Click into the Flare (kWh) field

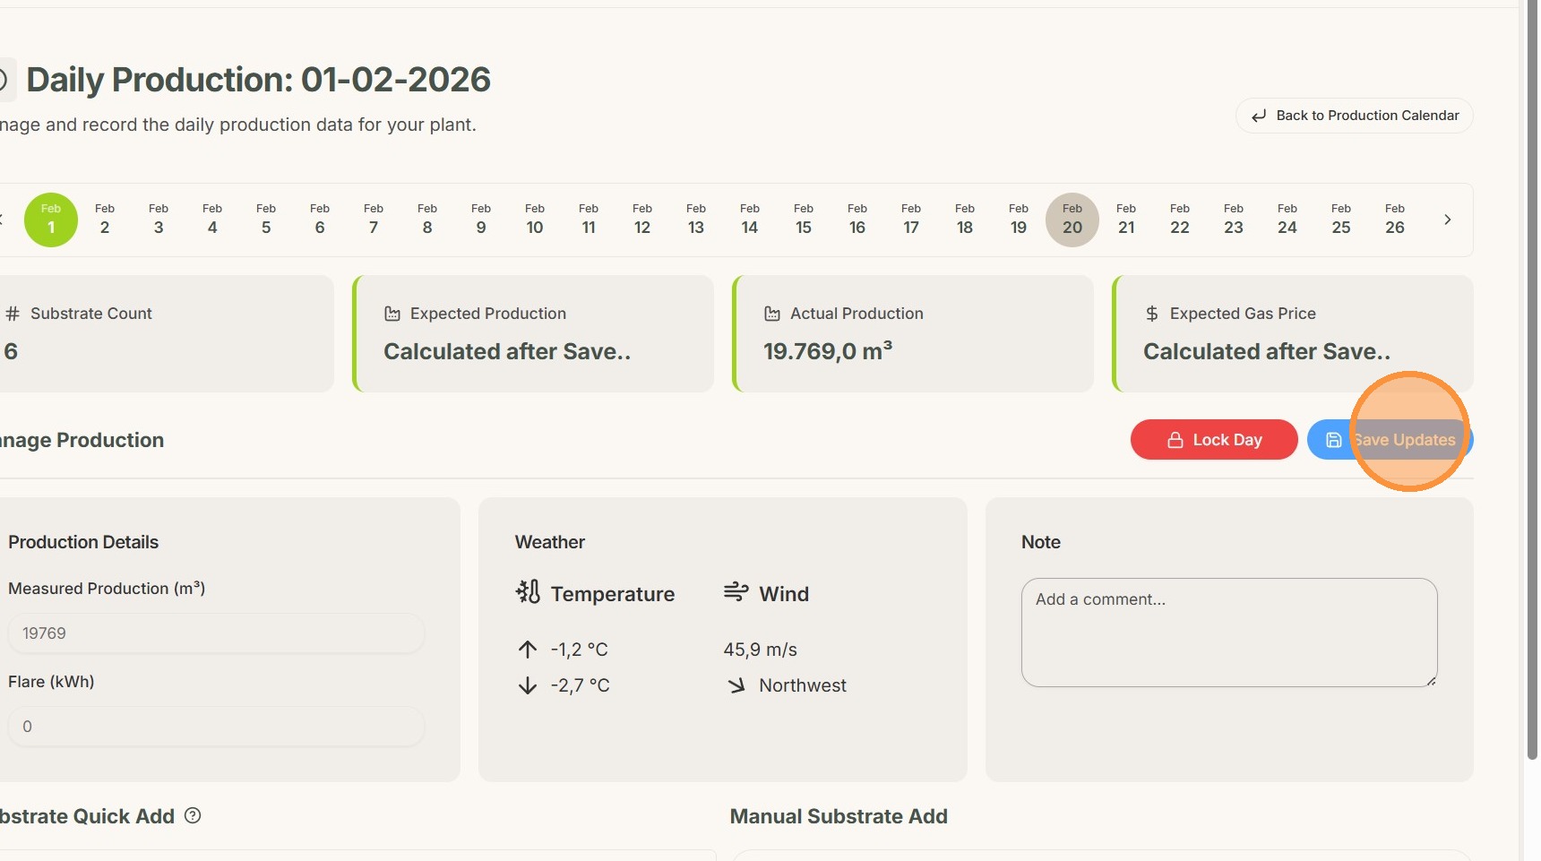215,727
